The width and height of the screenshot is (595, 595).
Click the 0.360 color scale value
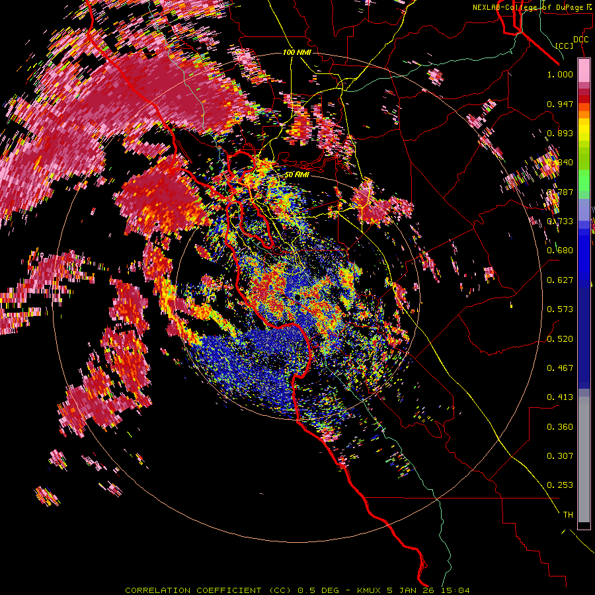560,427
